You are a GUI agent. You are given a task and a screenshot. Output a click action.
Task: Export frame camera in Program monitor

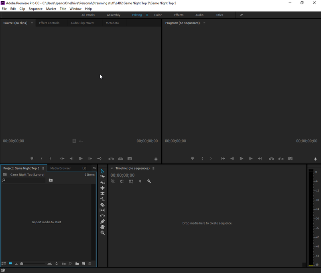(290, 158)
